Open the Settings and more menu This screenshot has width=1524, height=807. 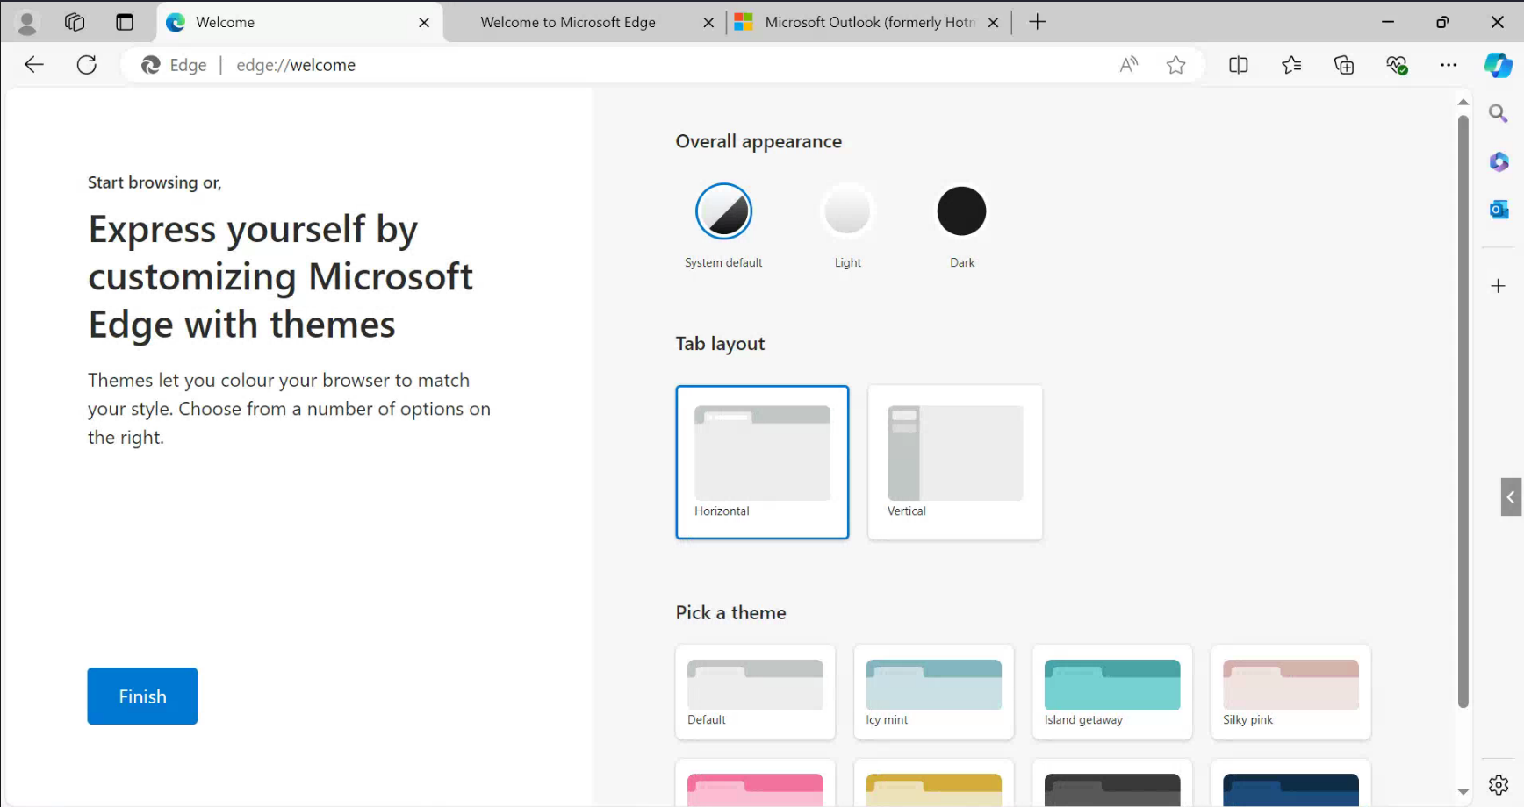click(1449, 65)
